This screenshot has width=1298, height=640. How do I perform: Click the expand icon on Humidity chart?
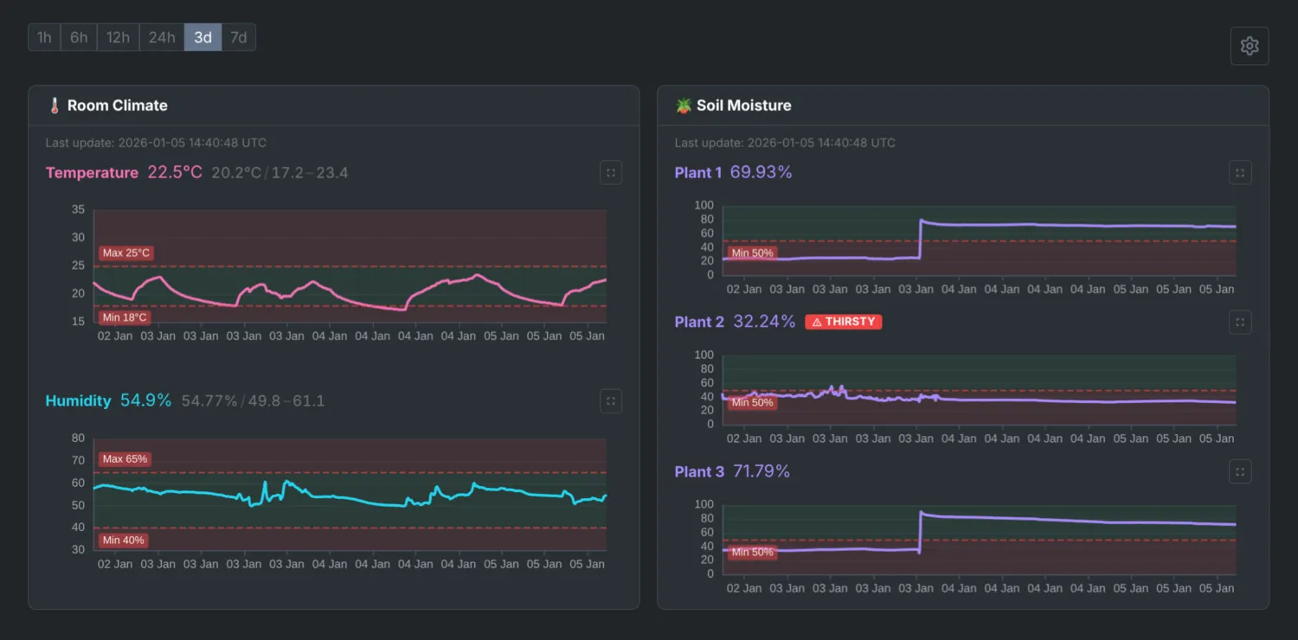[610, 400]
